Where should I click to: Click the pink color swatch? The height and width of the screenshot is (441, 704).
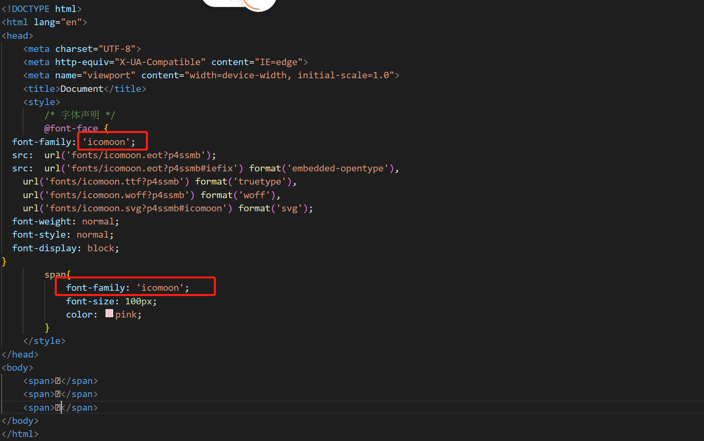pyautogui.click(x=109, y=314)
